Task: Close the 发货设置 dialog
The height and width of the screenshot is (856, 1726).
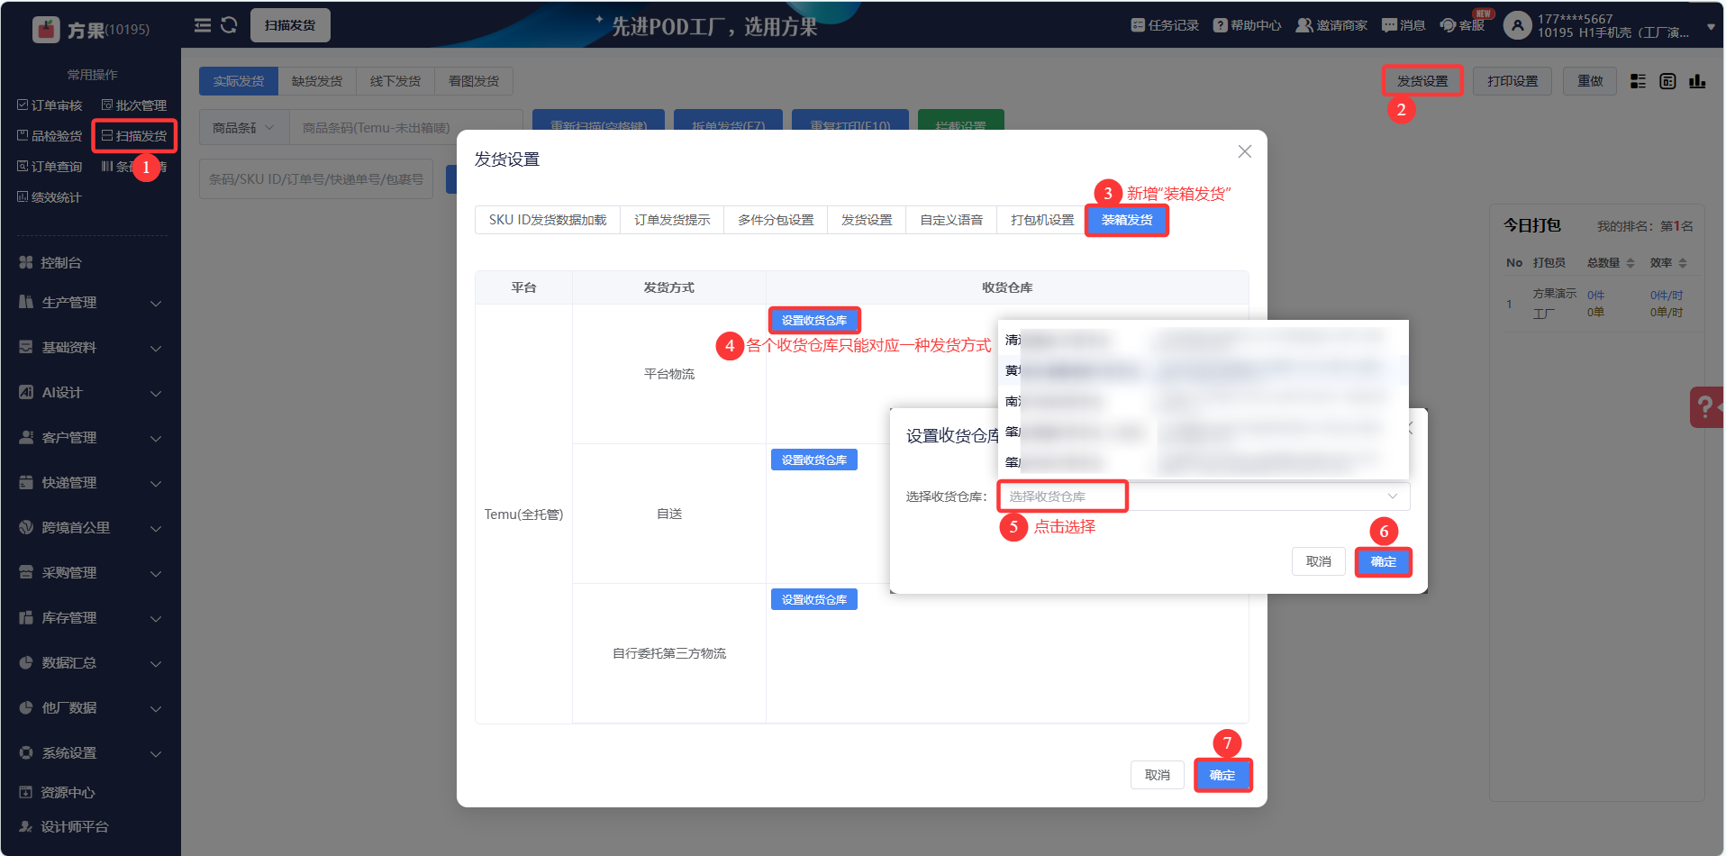Action: coord(1245,151)
